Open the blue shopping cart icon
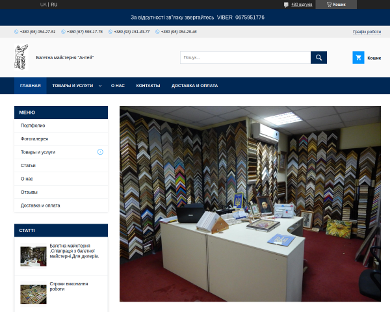 point(358,57)
